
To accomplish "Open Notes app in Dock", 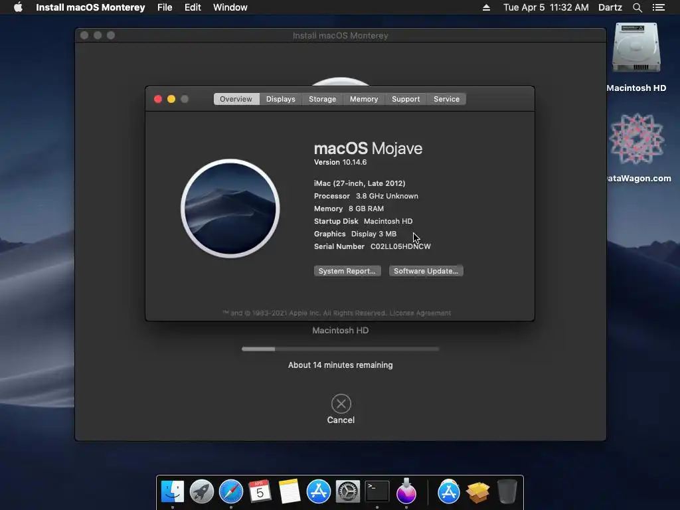I will pos(290,491).
